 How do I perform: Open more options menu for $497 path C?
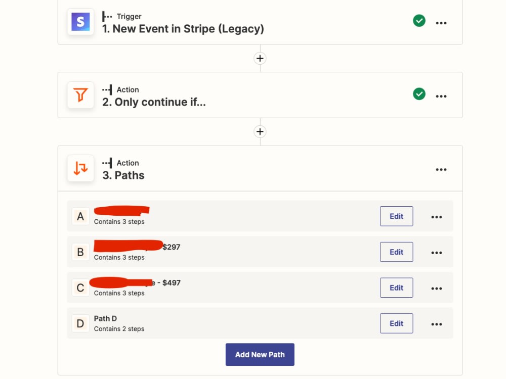(436, 289)
